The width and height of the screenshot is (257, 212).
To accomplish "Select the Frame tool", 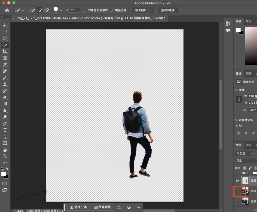I will pos(5,58).
